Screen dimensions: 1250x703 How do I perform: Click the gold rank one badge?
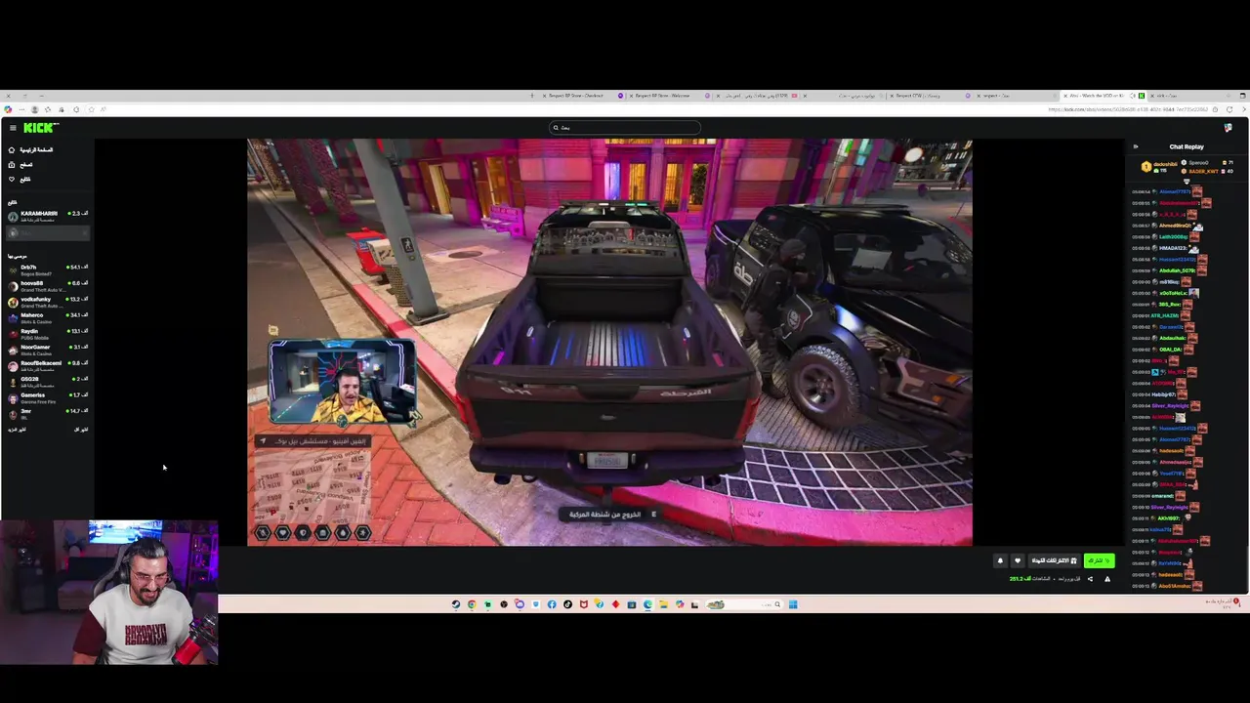1146,167
